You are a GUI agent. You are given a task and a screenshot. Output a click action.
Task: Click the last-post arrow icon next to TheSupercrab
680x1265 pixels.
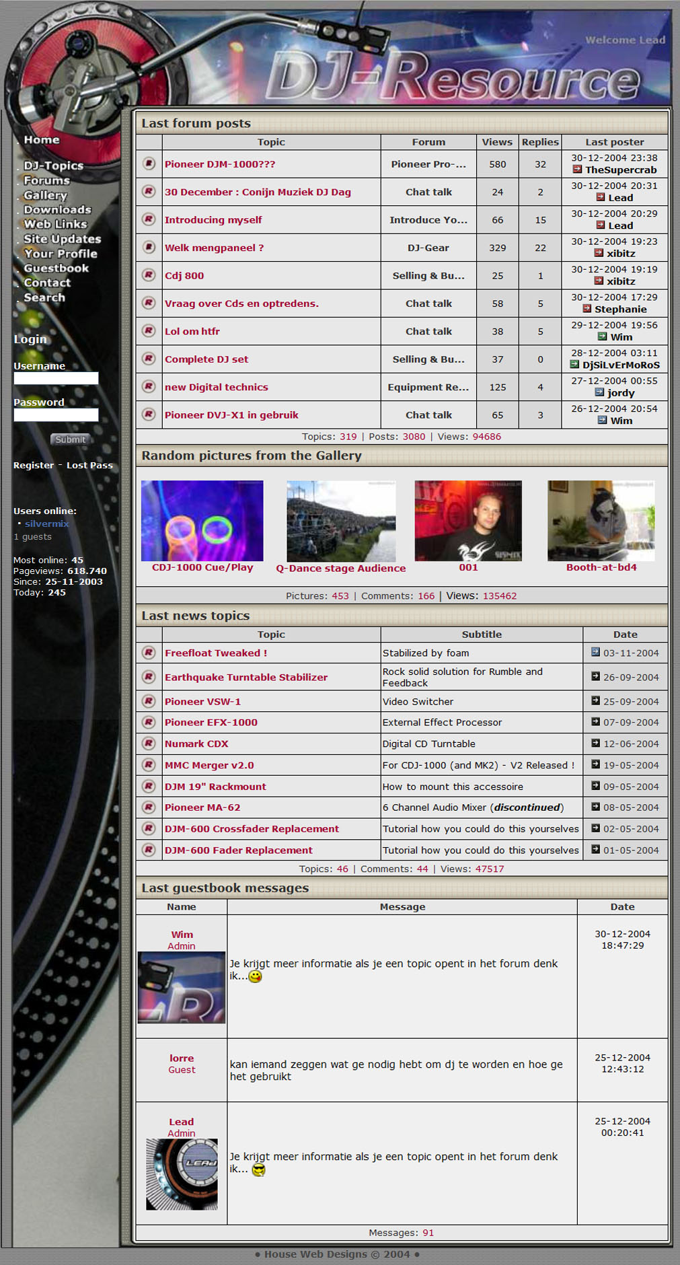(x=577, y=170)
